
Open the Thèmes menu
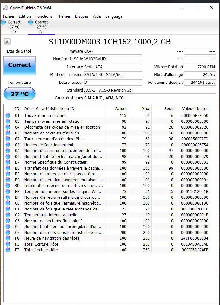(64, 16)
